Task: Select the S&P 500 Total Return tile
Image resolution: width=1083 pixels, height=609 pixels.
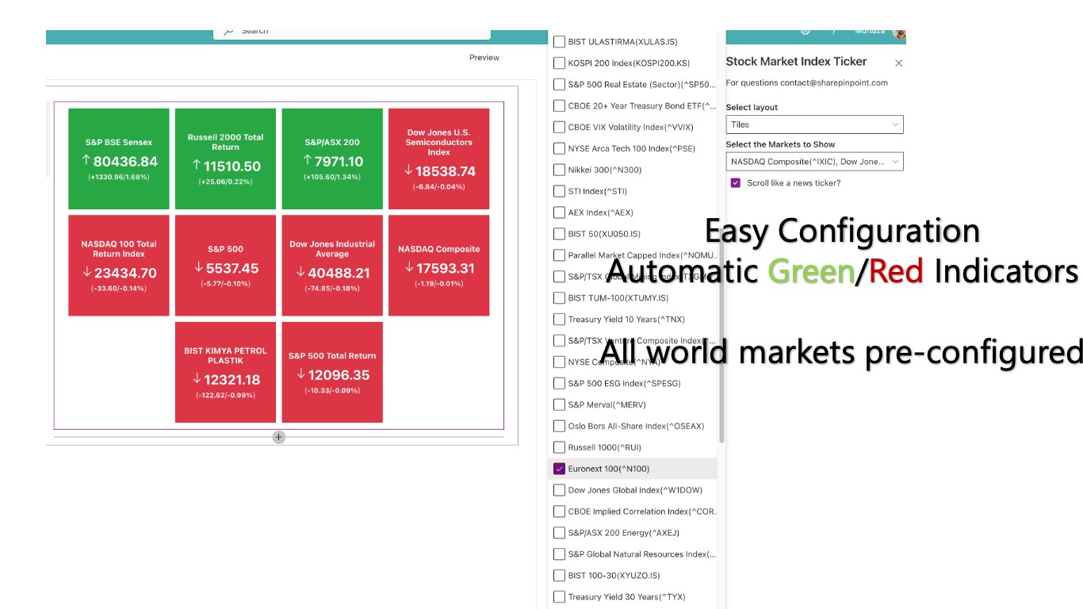Action: click(332, 372)
